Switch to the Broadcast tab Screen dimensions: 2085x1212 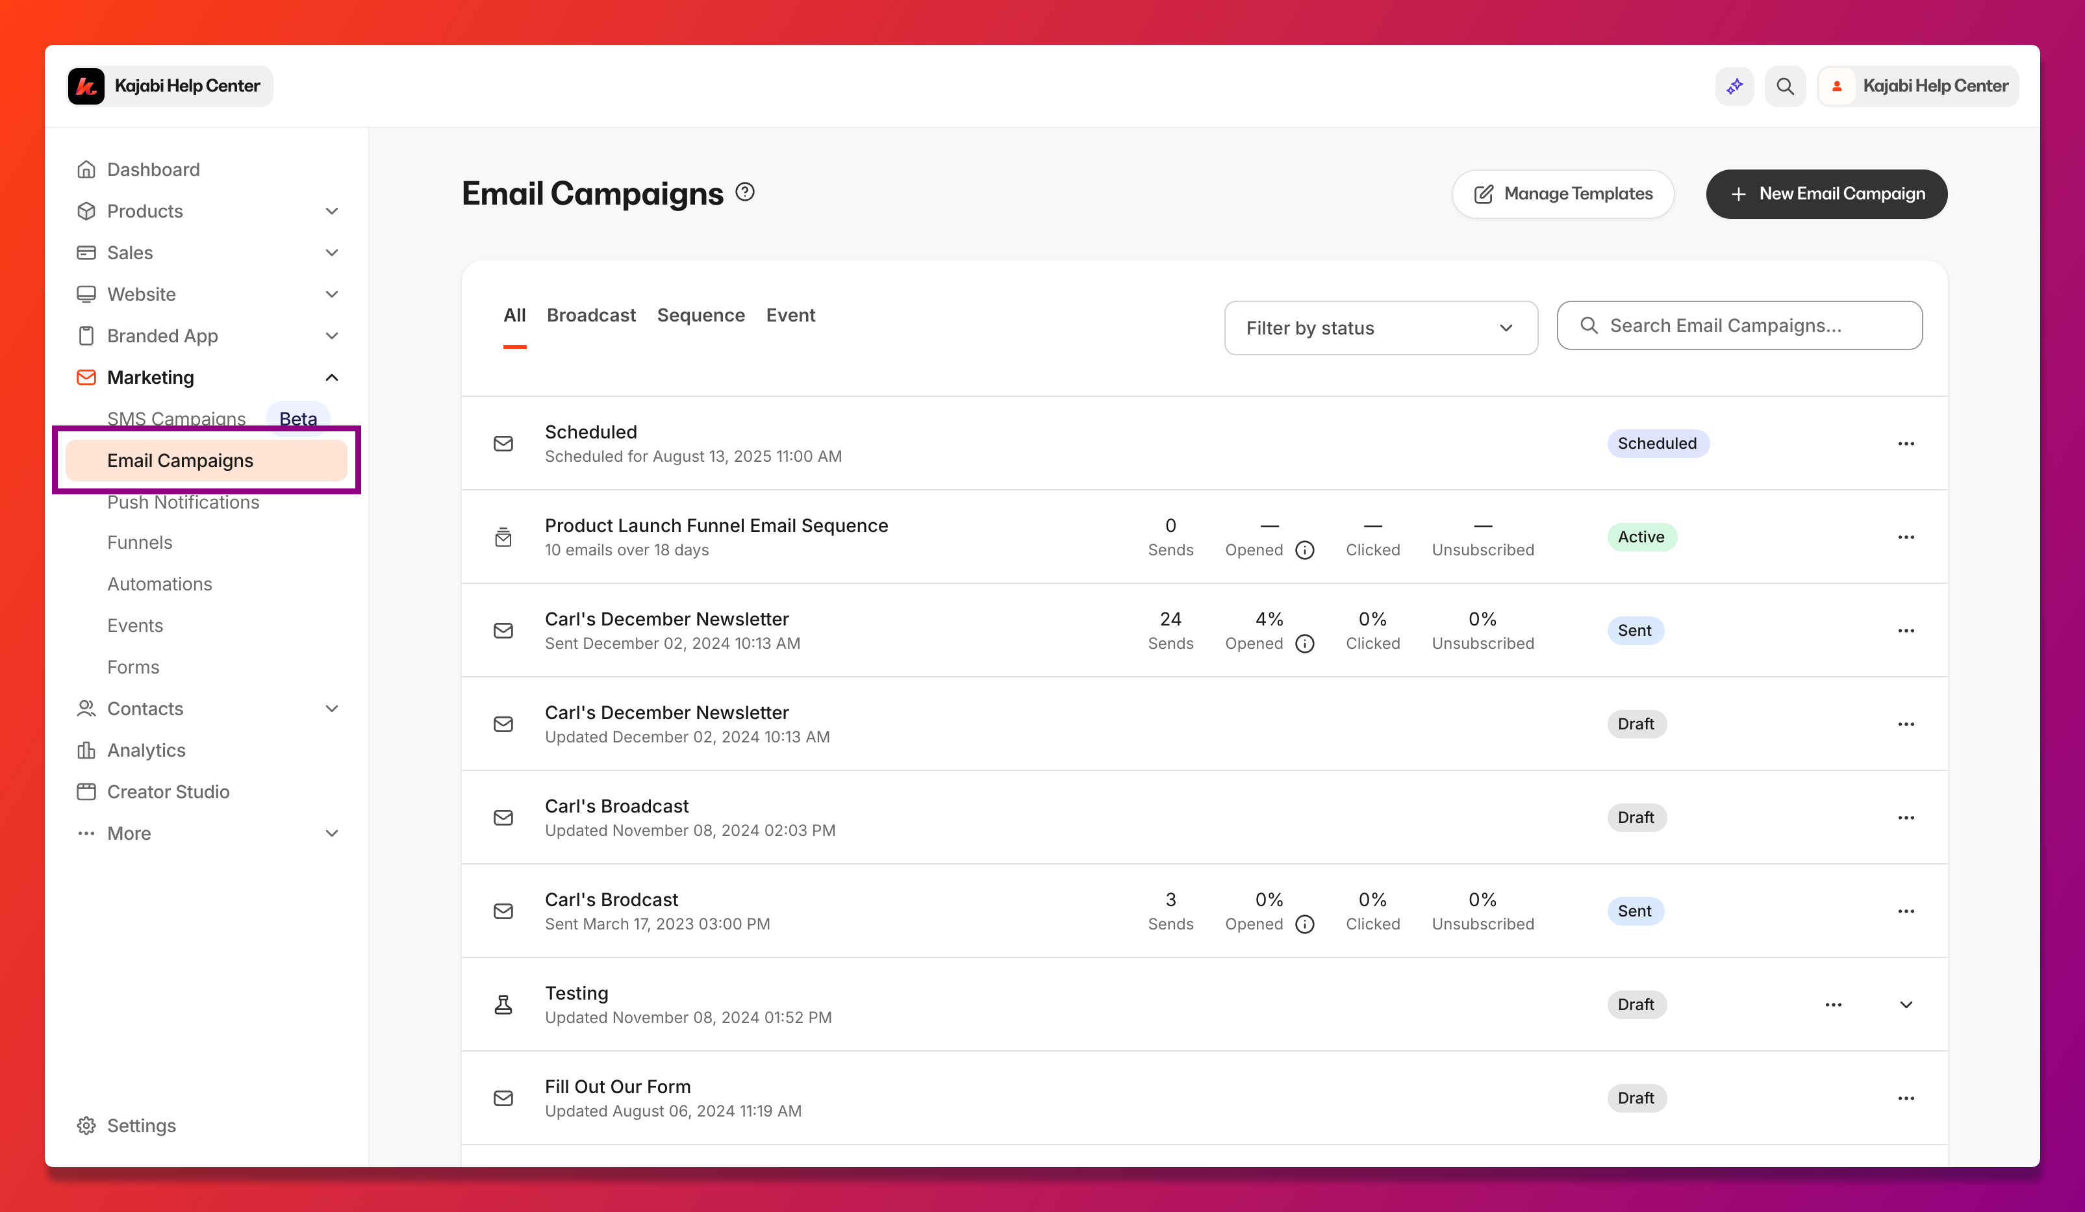tap(591, 315)
